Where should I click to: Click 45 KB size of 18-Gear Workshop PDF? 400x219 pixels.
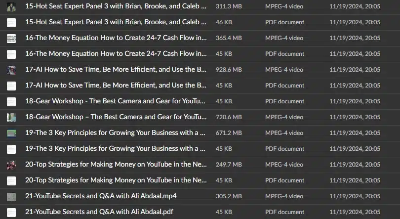point(224,101)
